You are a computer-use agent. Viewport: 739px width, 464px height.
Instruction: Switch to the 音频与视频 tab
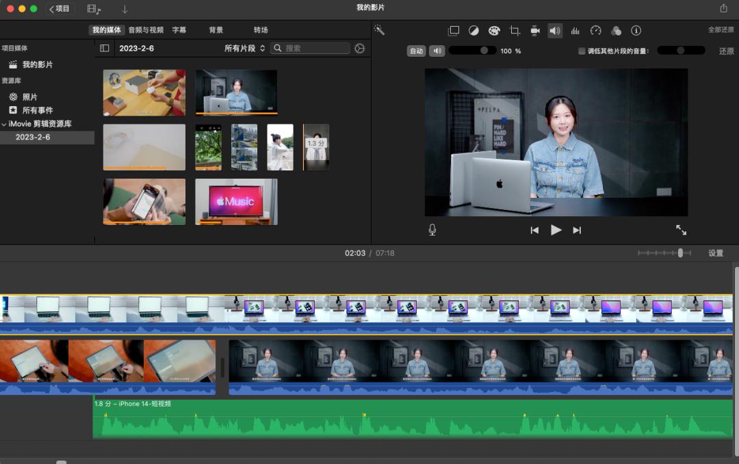click(146, 30)
